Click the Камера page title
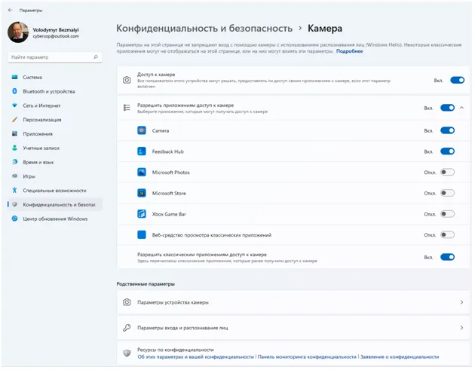 (x=325, y=28)
